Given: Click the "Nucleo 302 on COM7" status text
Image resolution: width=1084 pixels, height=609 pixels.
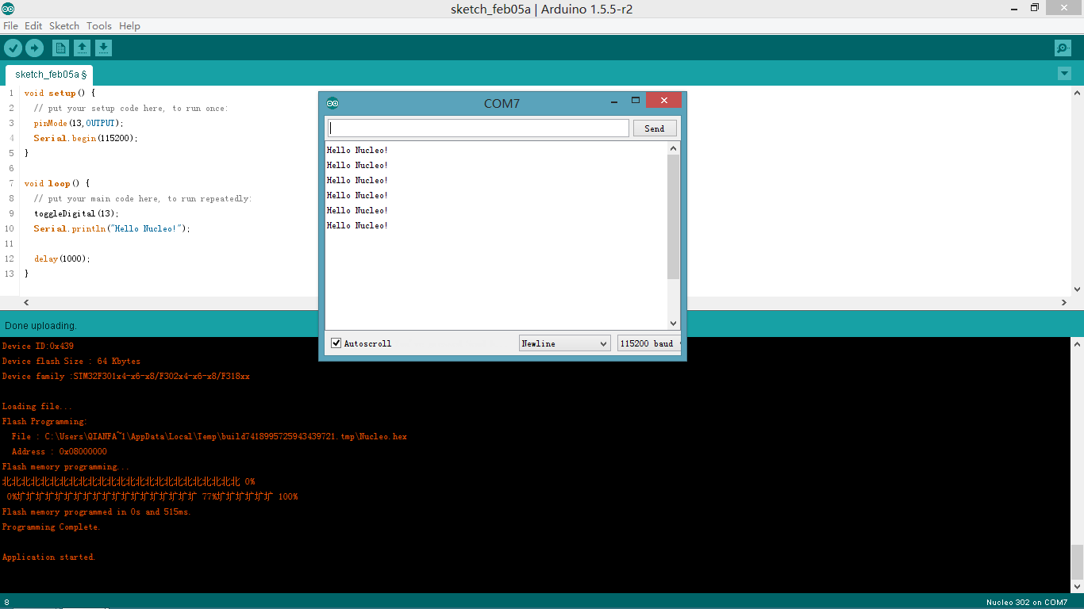Looking at the screenshot, I should tap(1026, 603).
